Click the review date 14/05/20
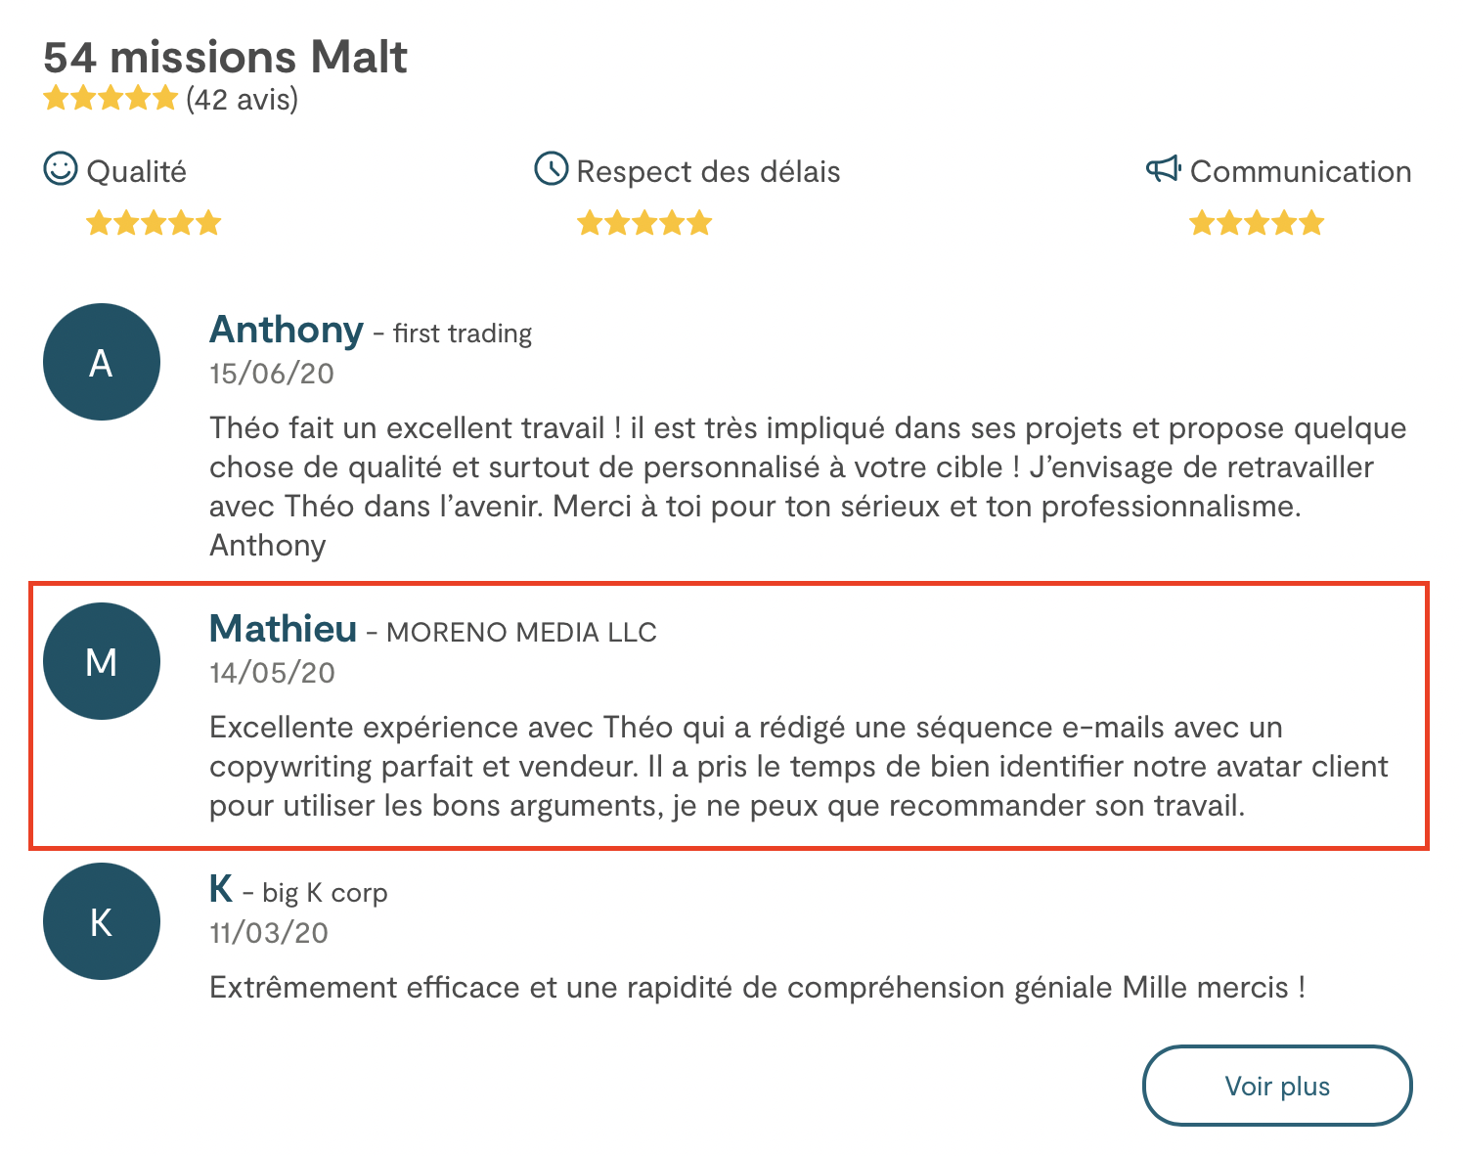This screenshot has height=1156, width=1463. coord(273,672)
